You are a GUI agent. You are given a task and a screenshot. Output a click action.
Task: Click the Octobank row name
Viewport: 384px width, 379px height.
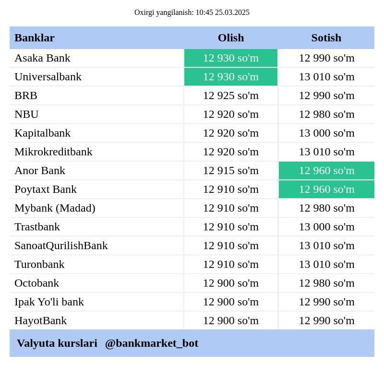(37, 283)
